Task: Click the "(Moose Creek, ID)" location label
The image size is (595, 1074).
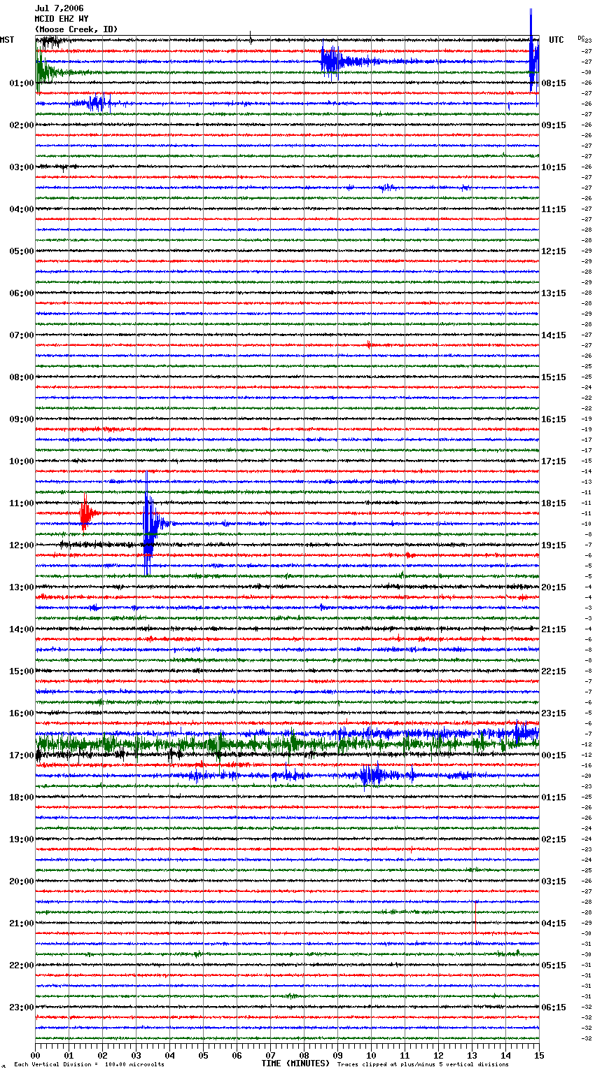Action: [76, 29]
